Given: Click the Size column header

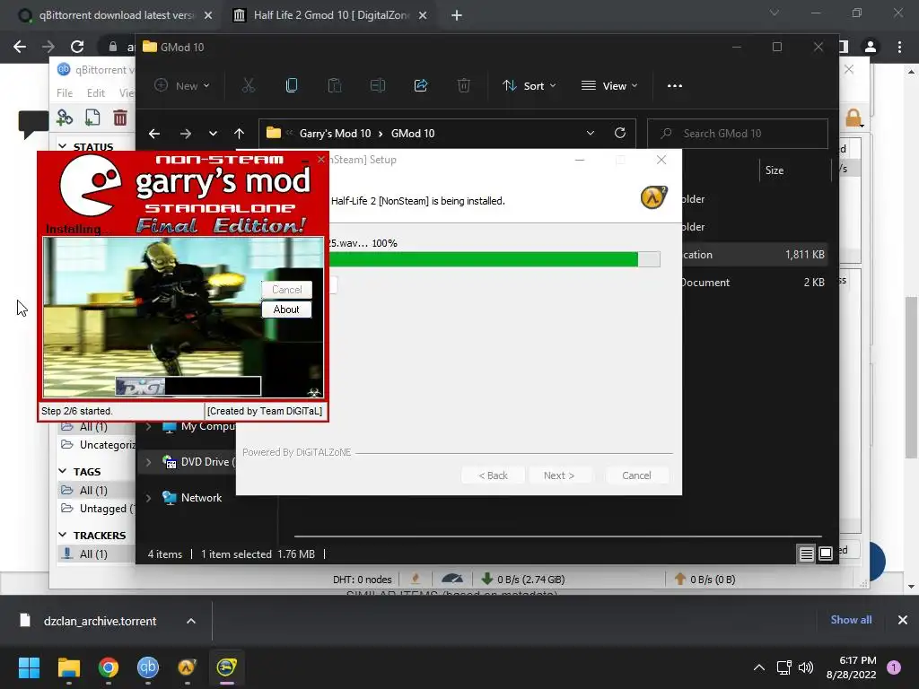Looking at the screenshot, I should point(775,170).
